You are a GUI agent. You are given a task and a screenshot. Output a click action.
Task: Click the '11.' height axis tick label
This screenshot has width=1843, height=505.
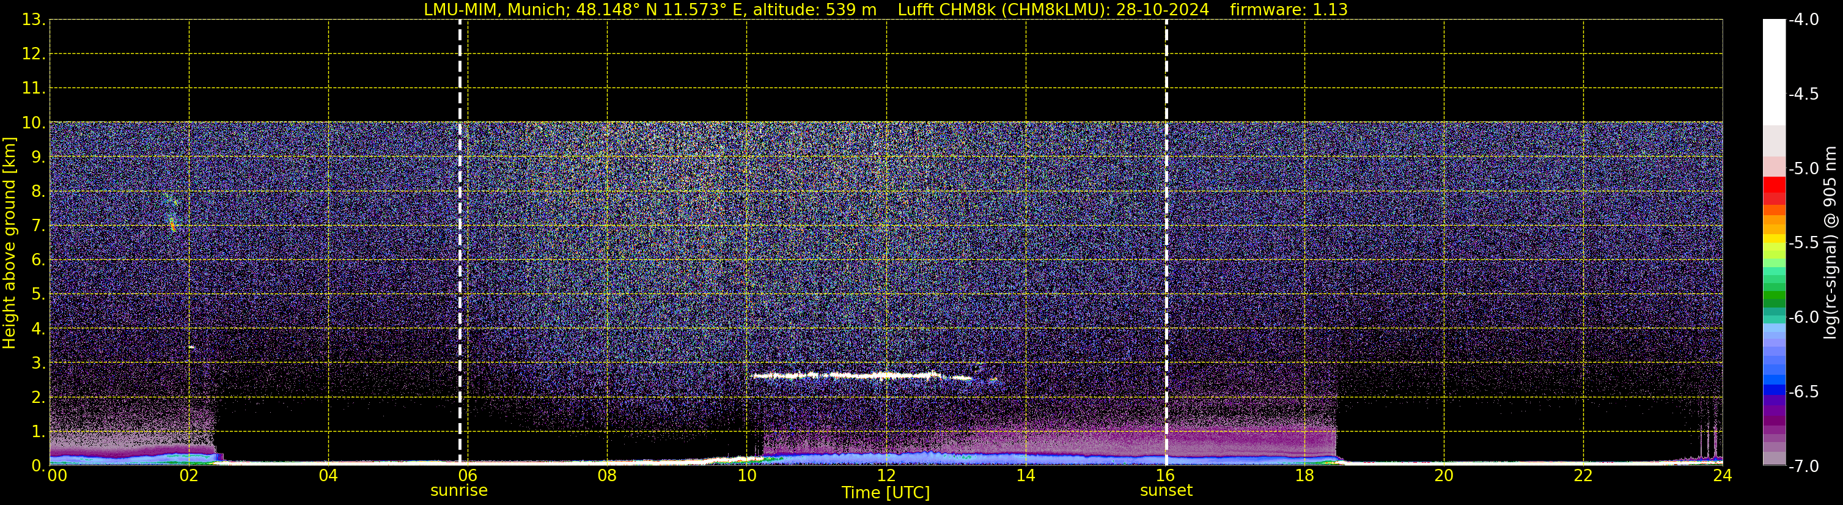point(34,89)
